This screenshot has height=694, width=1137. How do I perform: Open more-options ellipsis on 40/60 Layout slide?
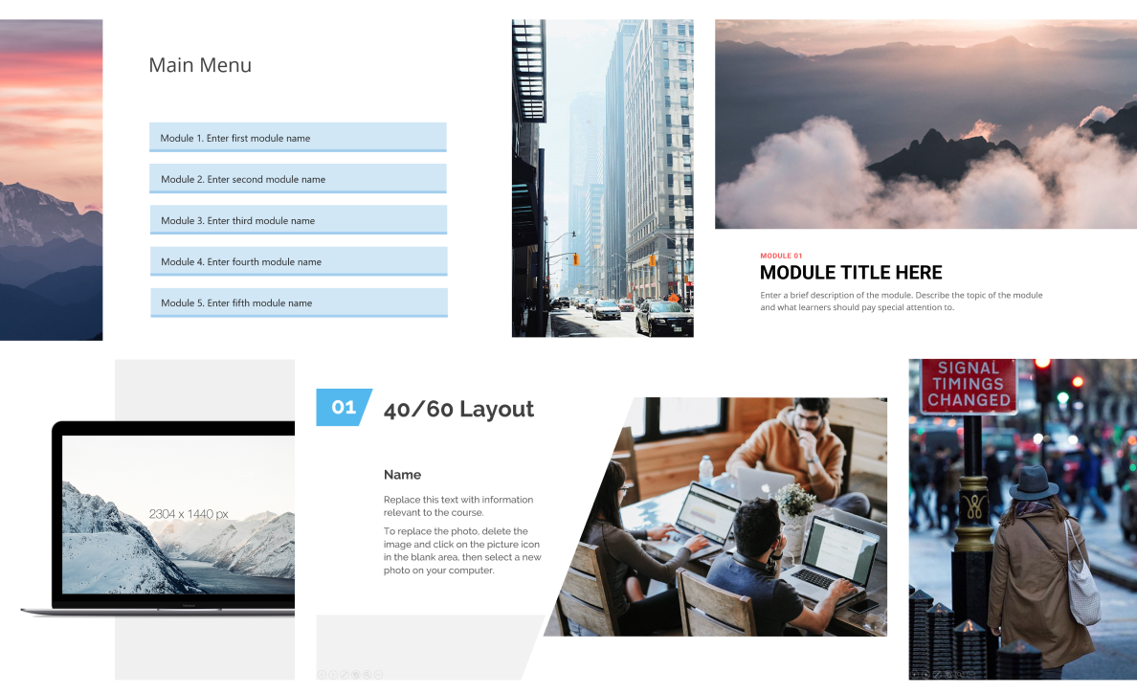coord(378,675)
